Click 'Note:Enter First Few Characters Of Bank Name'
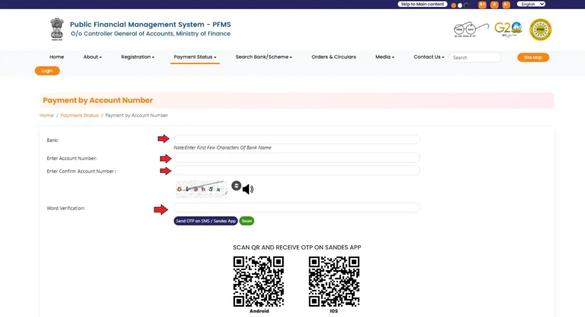Viewport: 585px width, 317px height. tap(222, 148)
